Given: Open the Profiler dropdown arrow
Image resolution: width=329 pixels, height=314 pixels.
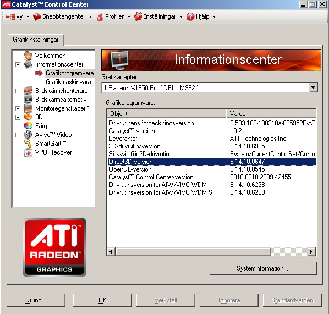Looking at the screenshot, I should pyautogui.click(x=129, y=17).
